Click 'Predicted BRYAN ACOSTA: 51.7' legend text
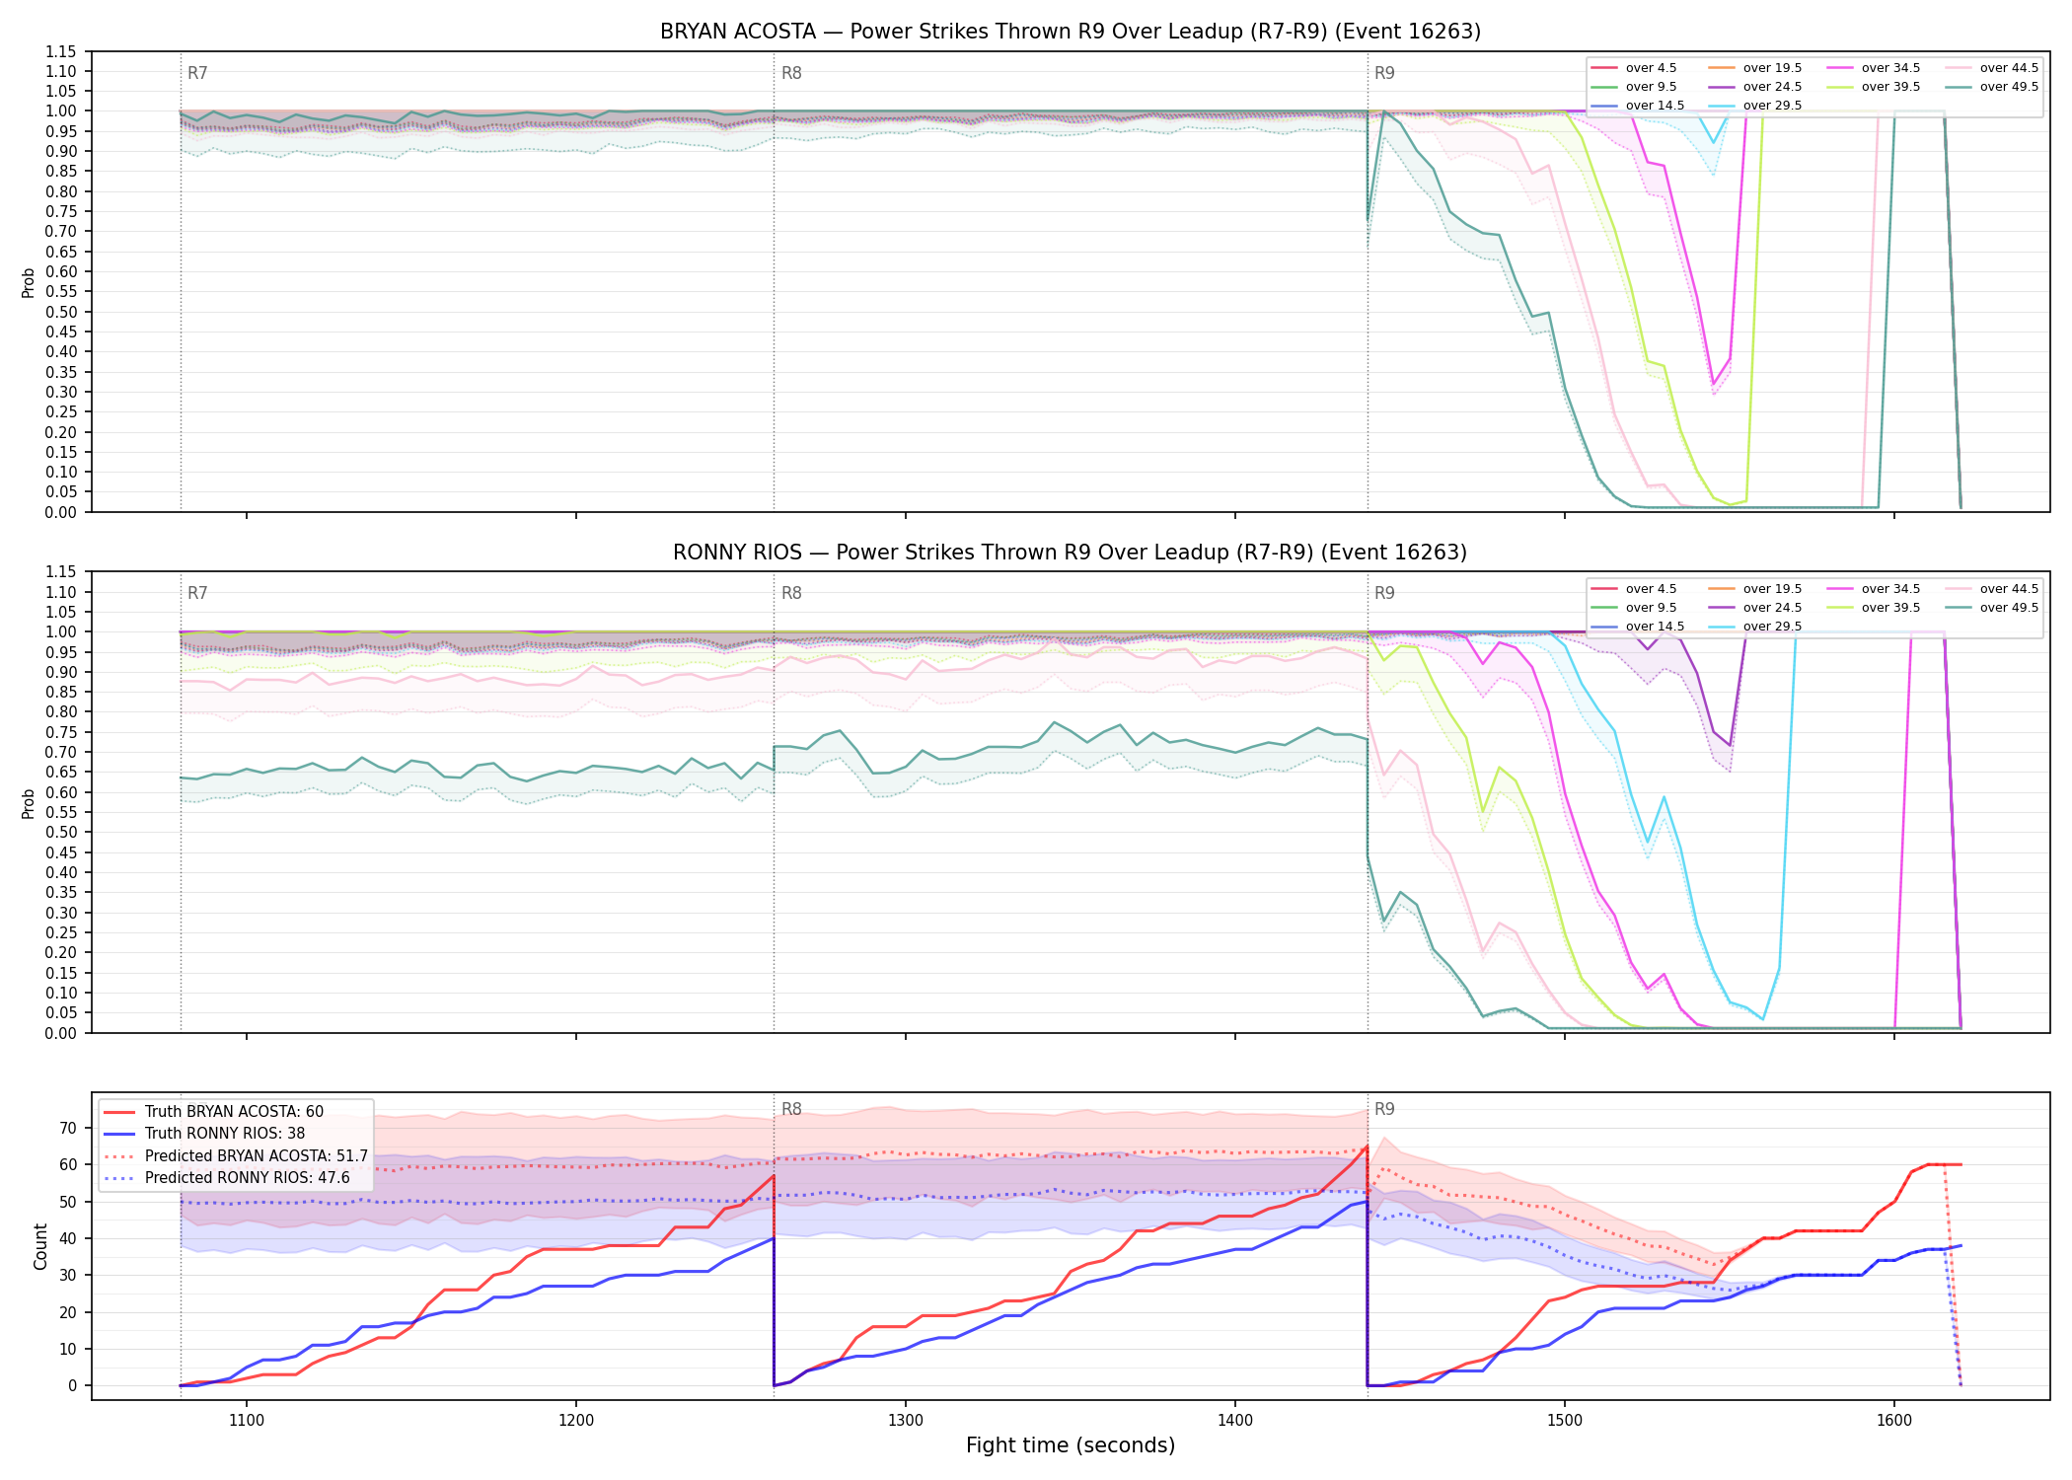This screenshot has width=2072, height=1480. point(257,1155)
